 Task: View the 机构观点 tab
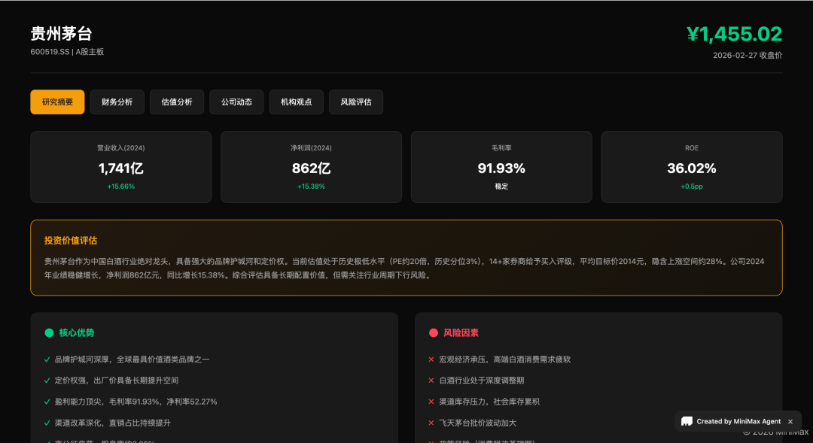296,102
